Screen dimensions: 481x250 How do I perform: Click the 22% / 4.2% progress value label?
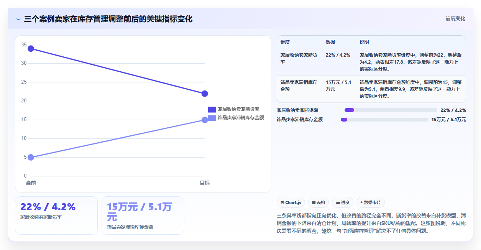pyautogui.click(x=453, y=110)
